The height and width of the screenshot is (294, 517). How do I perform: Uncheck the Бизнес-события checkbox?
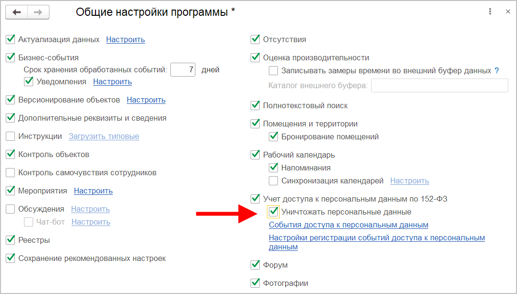click(11, 57)
